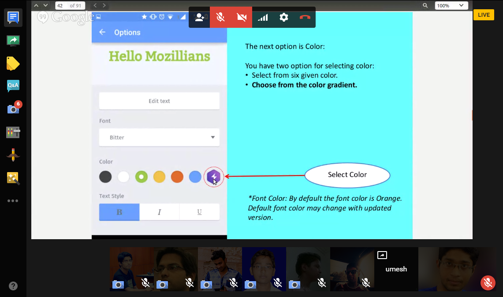Image resolution: width=503 pixels, height=297 pixels.
Task: Go back with the left chevron in the viewer toolbar
Action: (95, 5)
